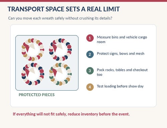Click the gold number 4 circle
167x128 pixels.
90,87
